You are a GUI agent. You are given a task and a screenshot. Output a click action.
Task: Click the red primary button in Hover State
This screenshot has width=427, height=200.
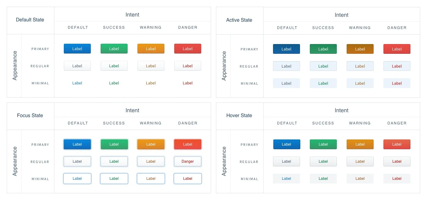397,144
